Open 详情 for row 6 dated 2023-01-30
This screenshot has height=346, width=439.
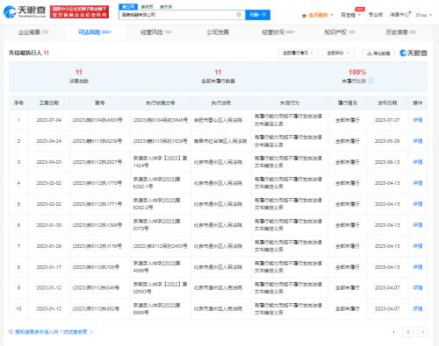(418, 225)
